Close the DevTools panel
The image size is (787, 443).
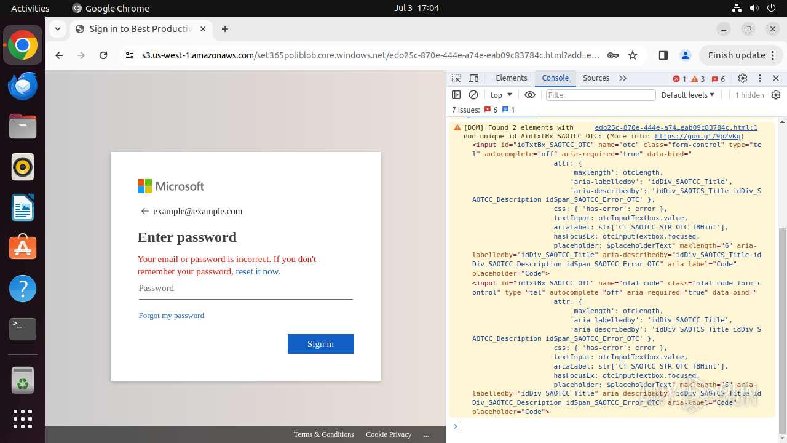[776, 78]
